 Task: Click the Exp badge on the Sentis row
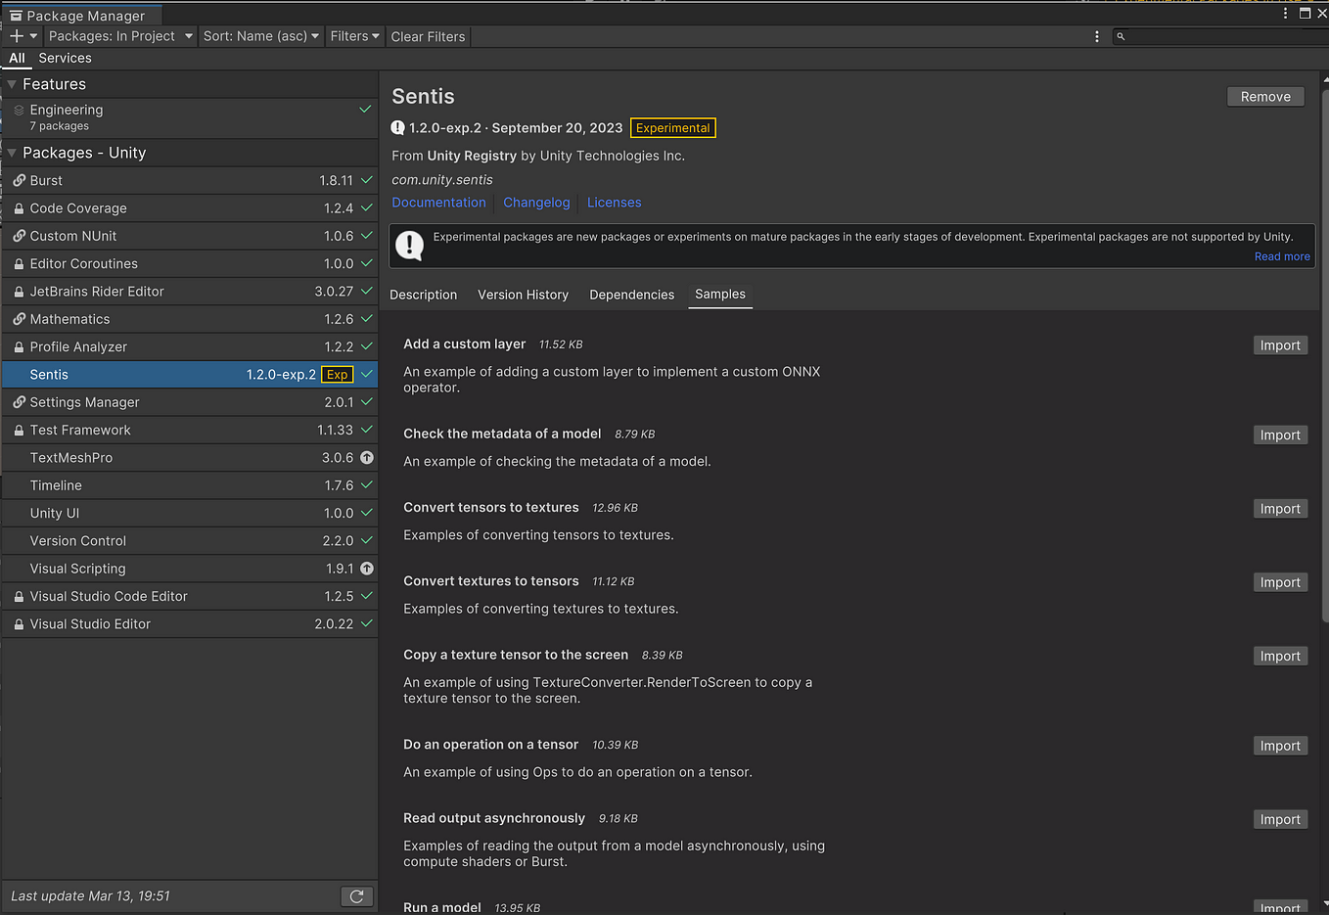pyautogui.click(x=337, y=375)
